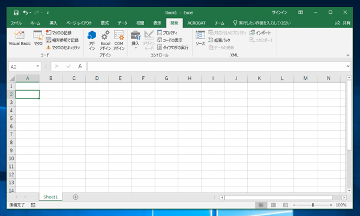Switch to the 校閲 tab
The image size is (360, 216).
tap(140, 23)
